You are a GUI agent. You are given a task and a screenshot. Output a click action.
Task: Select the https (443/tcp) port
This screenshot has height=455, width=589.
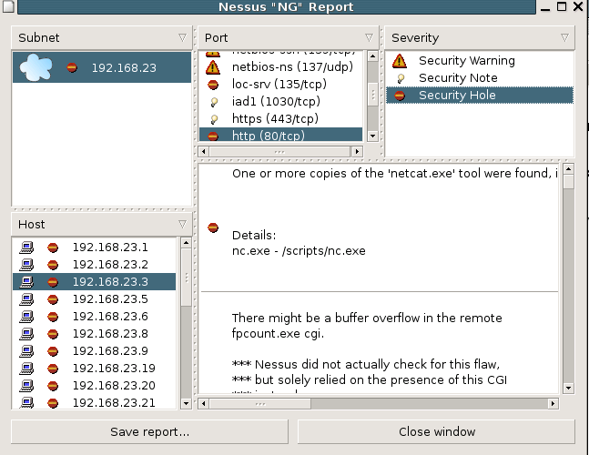[x=281, y=119]
